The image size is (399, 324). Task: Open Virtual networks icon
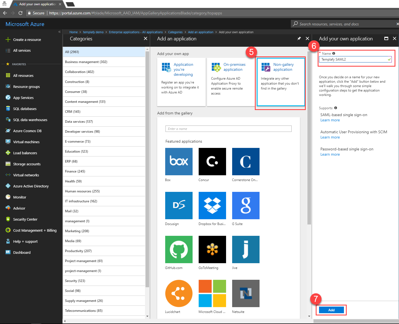click(x=8, y=175)
